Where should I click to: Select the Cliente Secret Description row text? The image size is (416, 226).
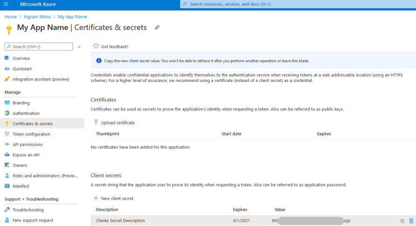[x=120, y=221]
